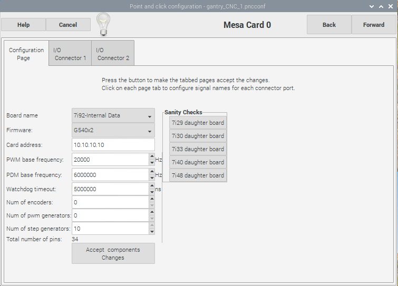Switch to I/O Connector 2 tab
Image resolution: width=398 pixels, height=286 pixels.
[113, 54]
